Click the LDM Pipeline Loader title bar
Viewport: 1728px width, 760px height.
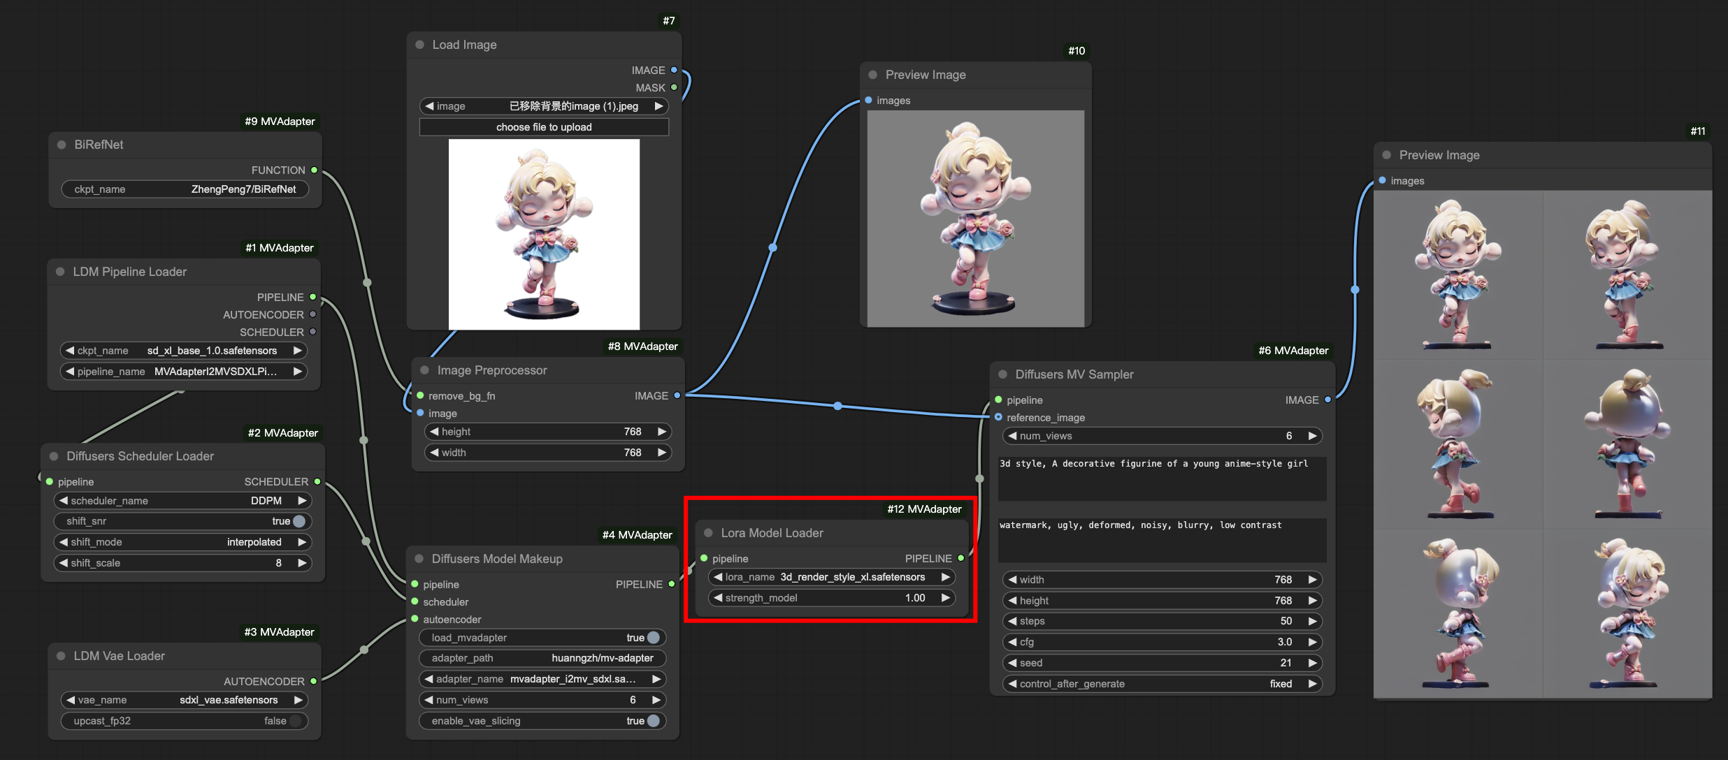coord(130,272)
